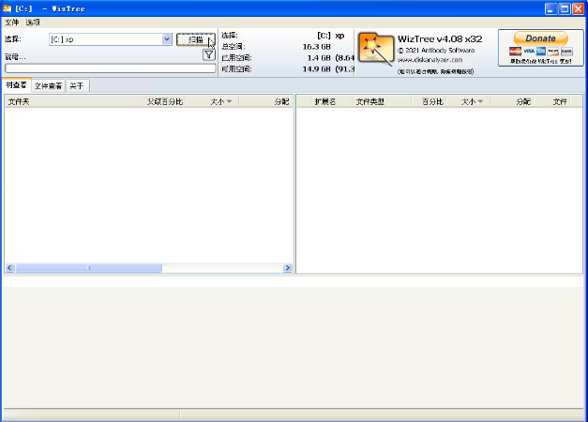Click the '16.3 GB' total space value
Viewport: 588px width, 422px height.
tap(316, 47)
